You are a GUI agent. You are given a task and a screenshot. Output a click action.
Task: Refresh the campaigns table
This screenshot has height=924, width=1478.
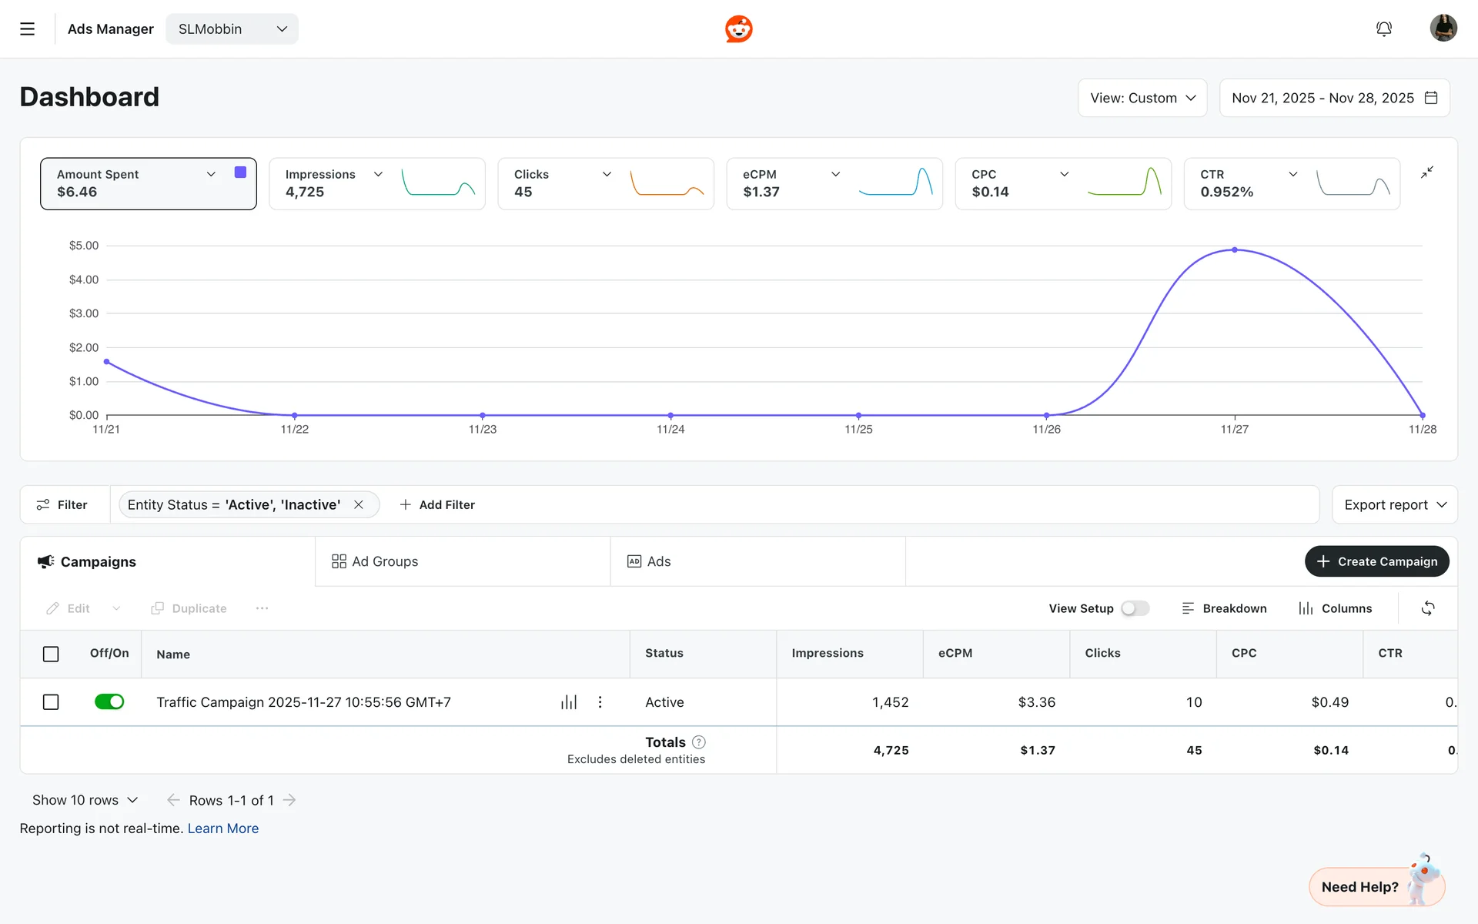1427,608
